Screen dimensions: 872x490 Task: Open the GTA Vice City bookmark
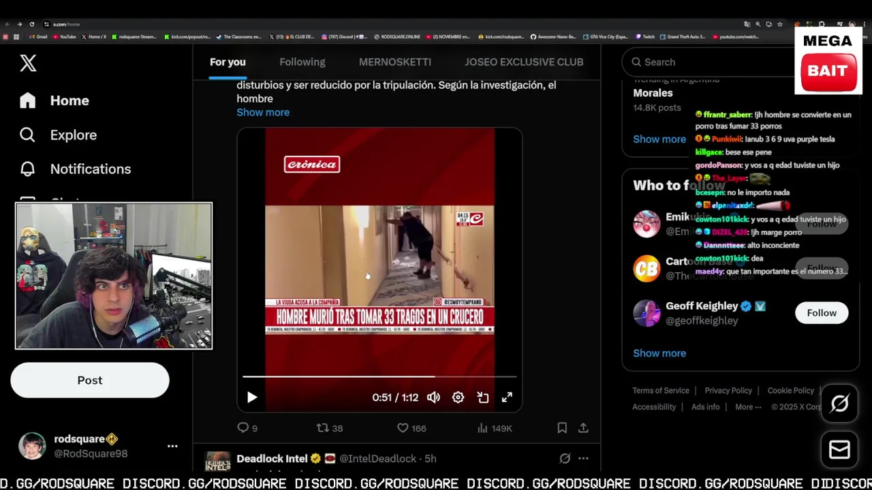(x=606, y=37)
